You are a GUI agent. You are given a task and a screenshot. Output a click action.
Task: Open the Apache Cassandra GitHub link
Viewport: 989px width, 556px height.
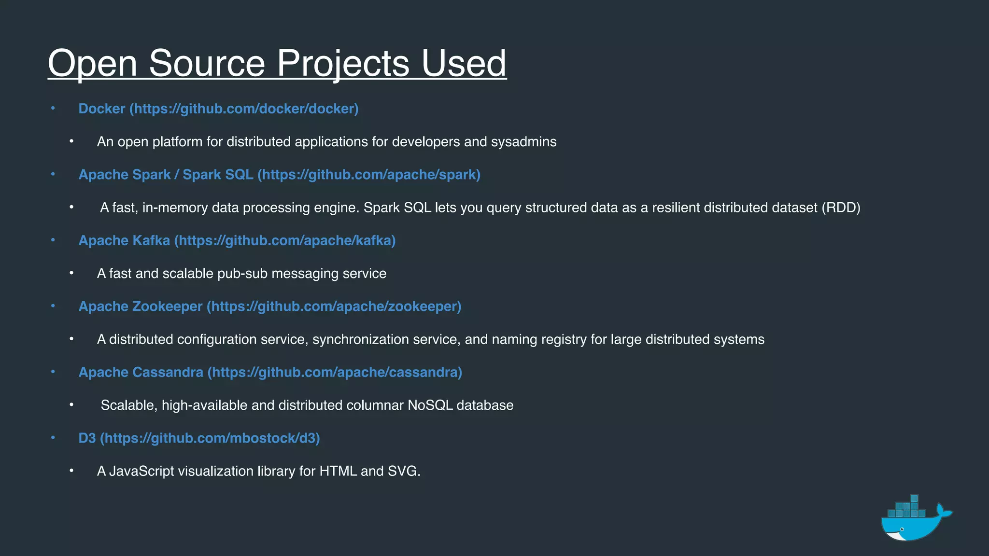[270, 373]
